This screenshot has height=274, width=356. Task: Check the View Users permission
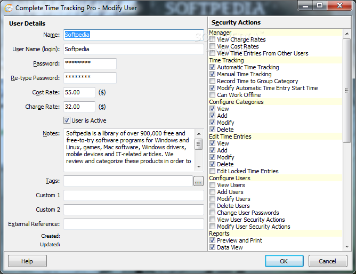(x=212, y=185)
